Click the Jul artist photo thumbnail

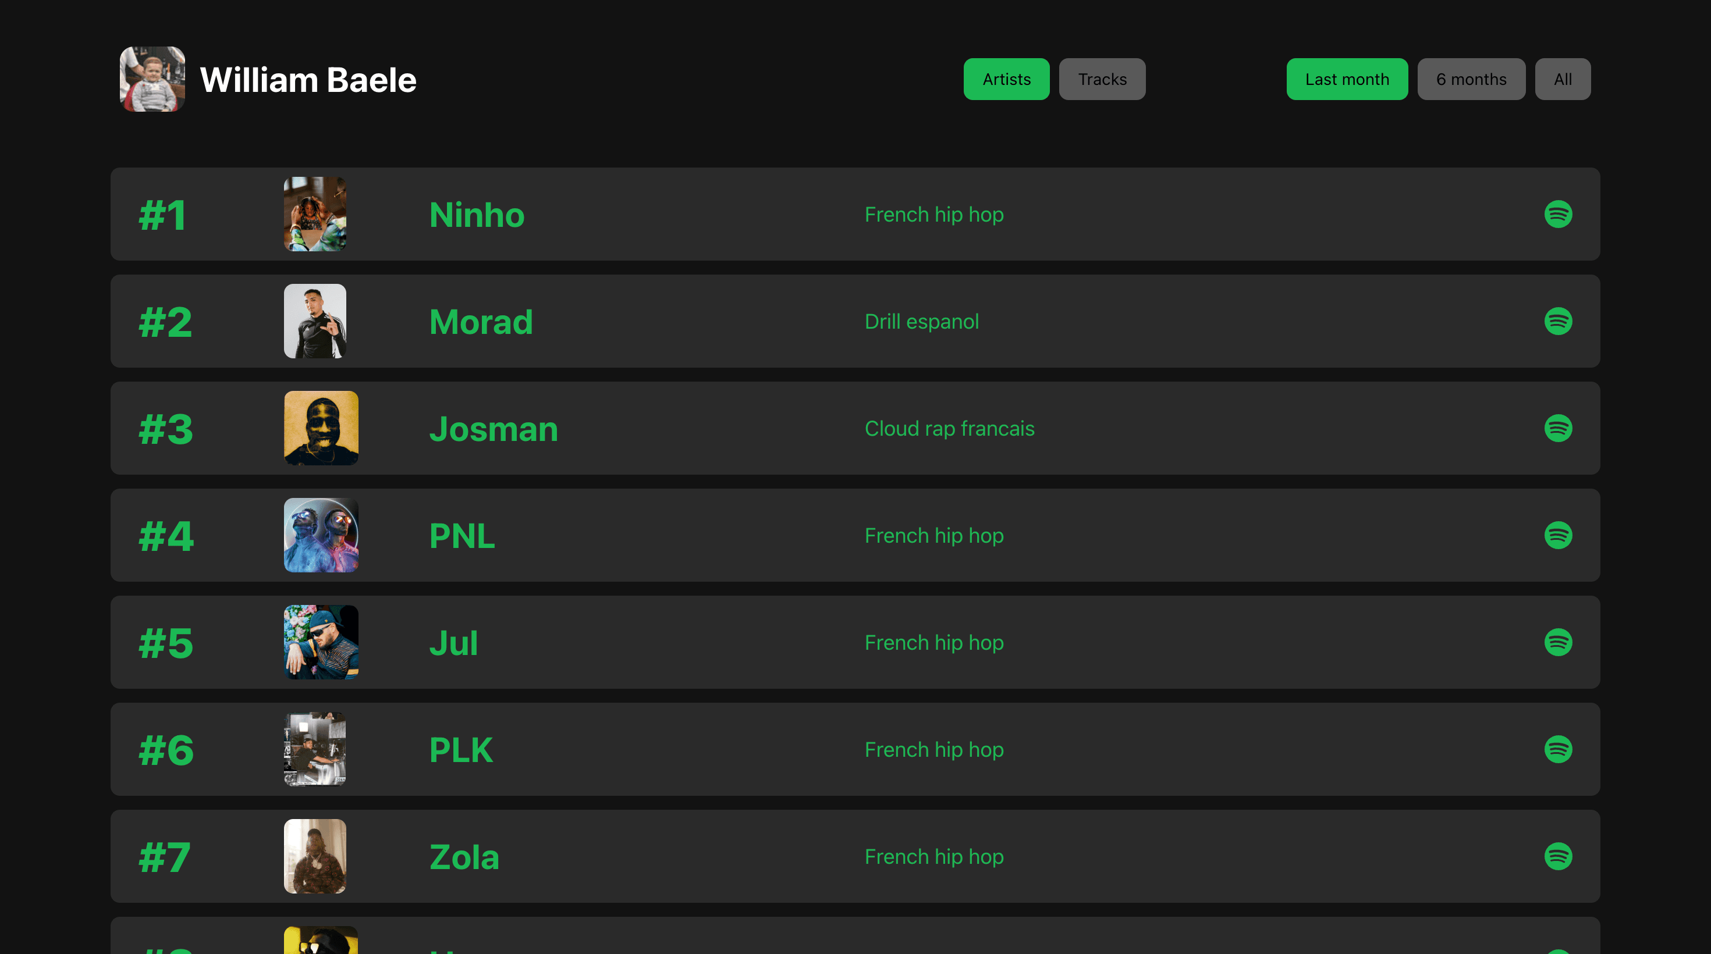(x=321, y=642)
